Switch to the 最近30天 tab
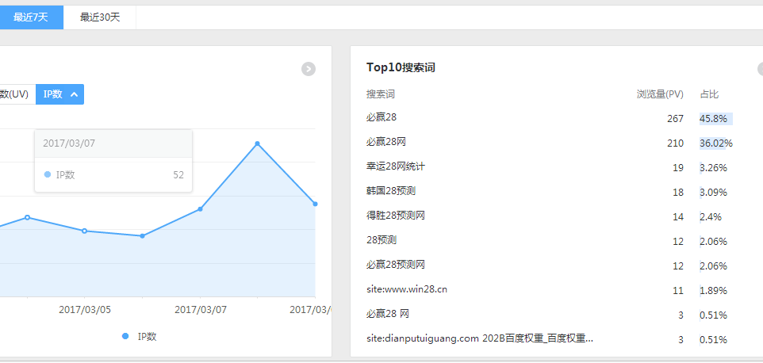This screenshot has height=363, width=763. (x=100, y=17)
